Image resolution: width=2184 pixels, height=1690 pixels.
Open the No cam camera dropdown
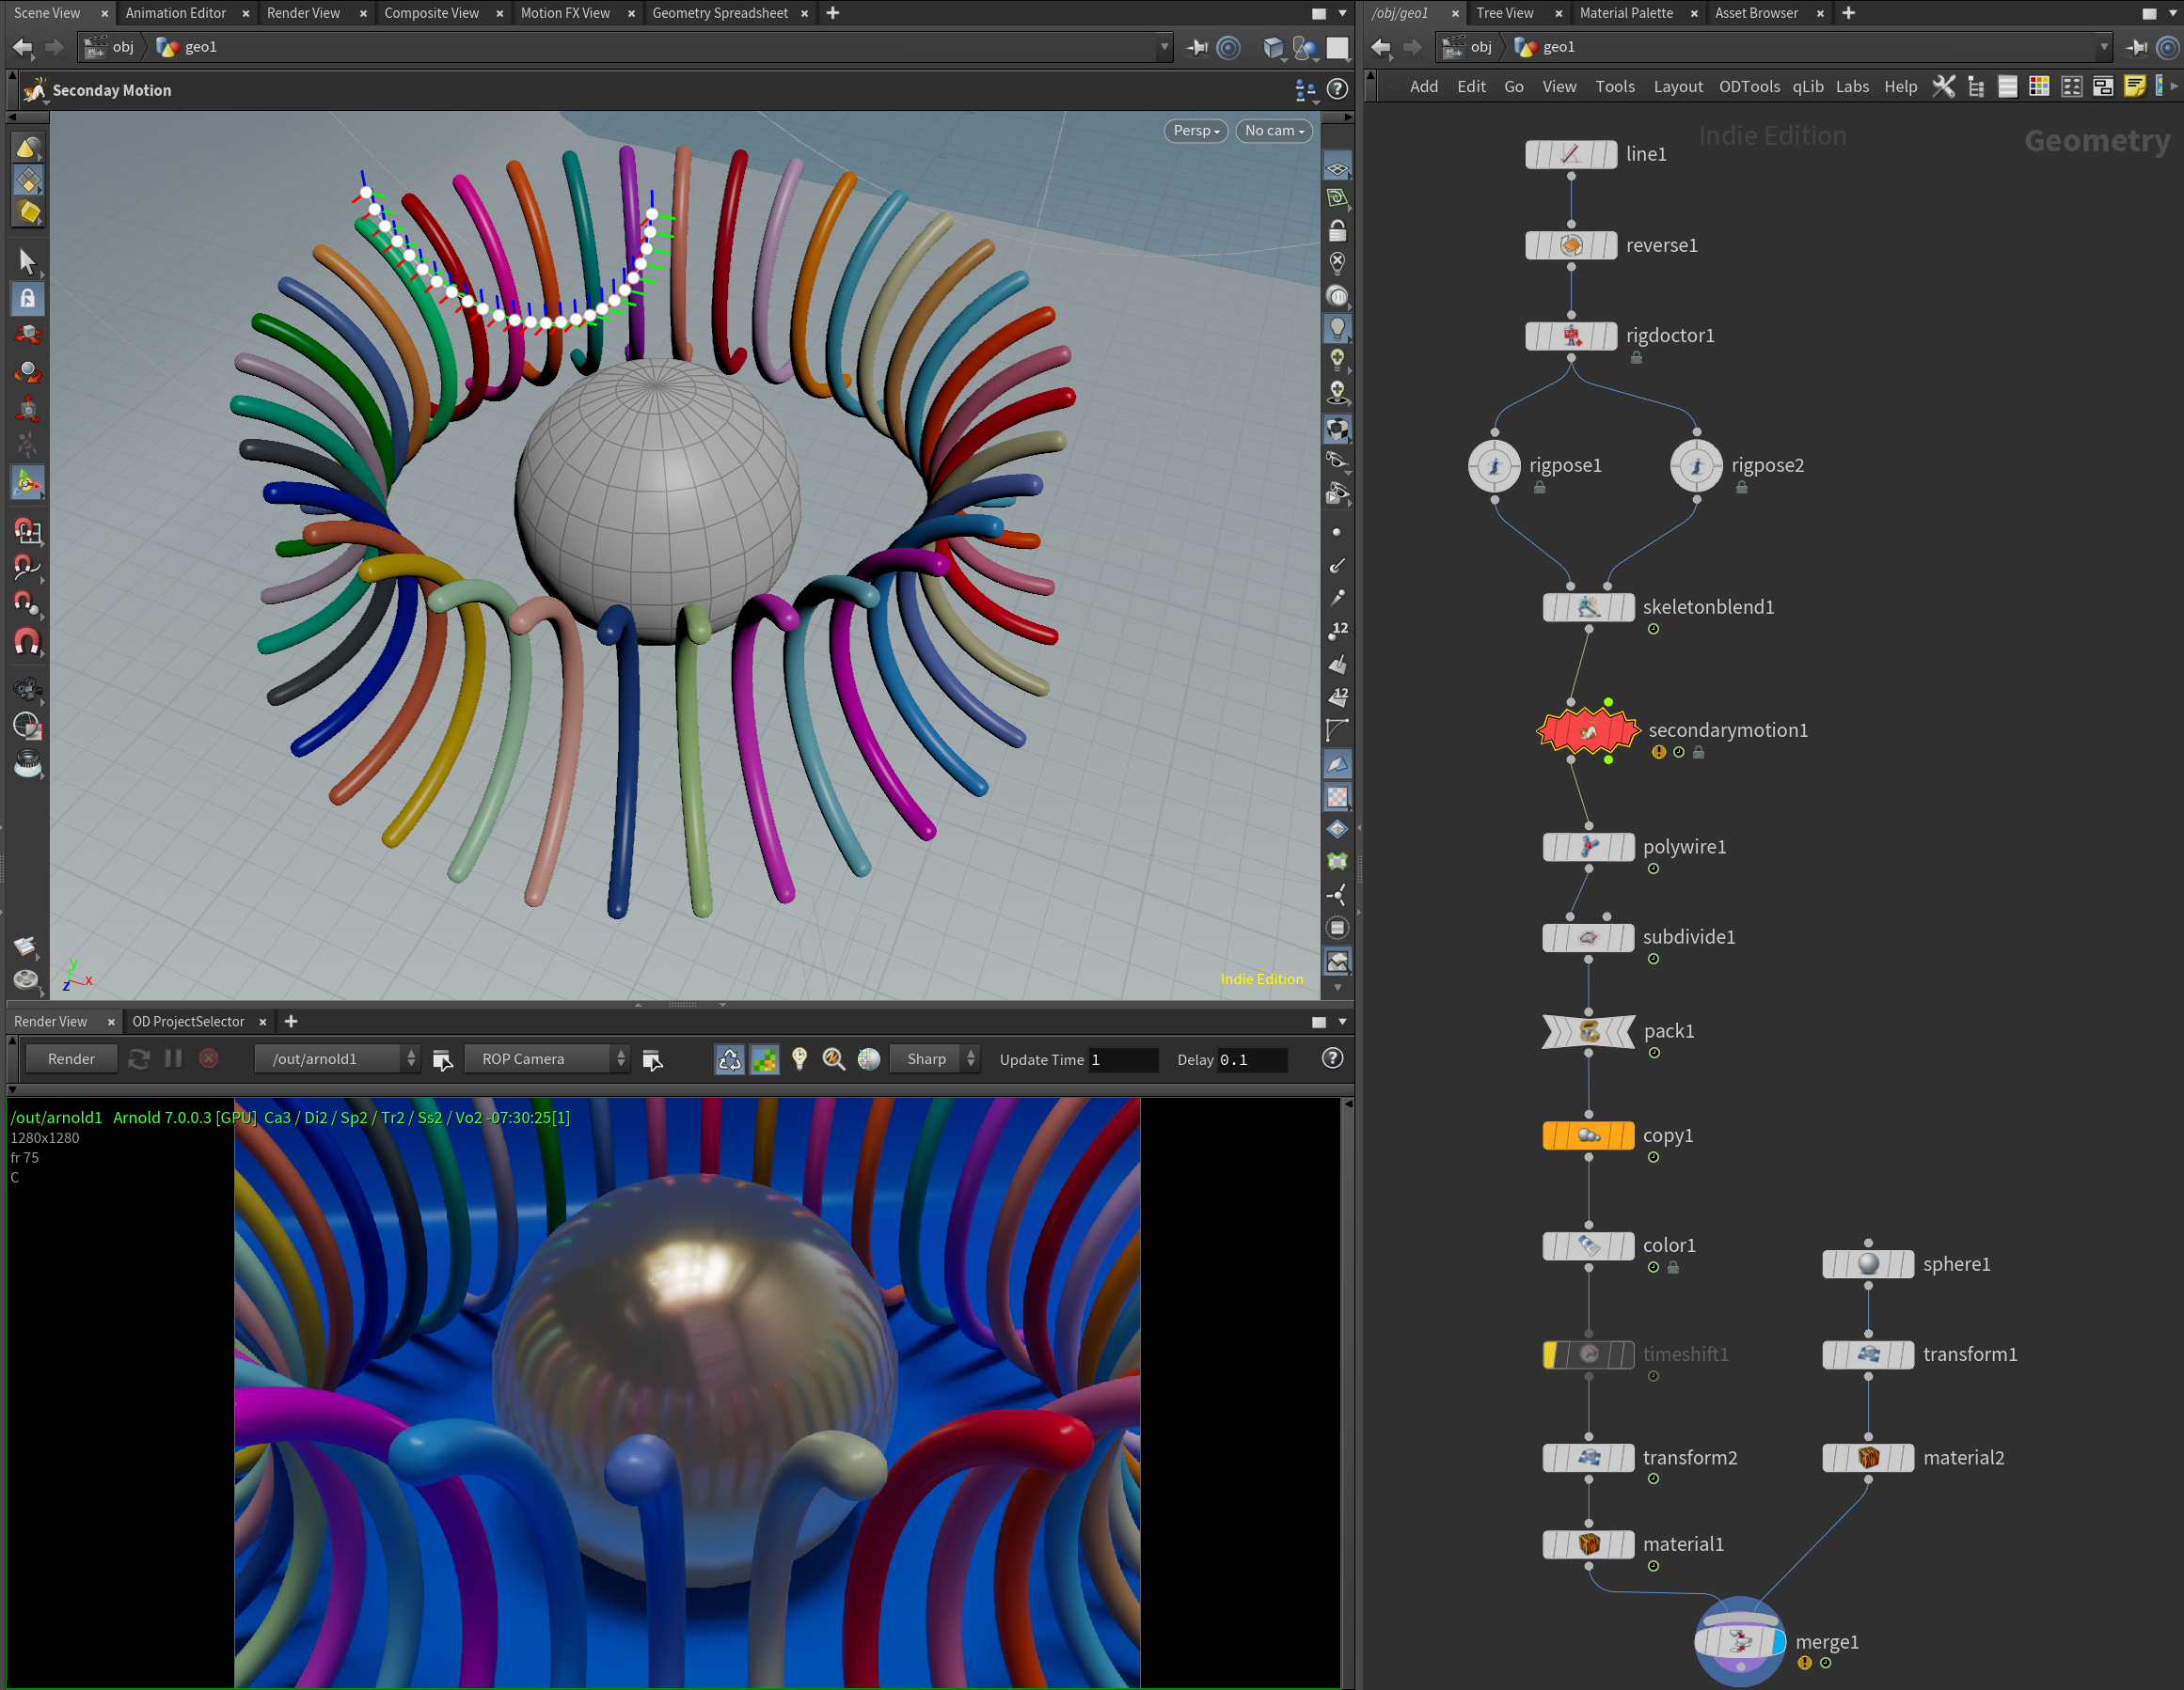tap(1273, 131)
